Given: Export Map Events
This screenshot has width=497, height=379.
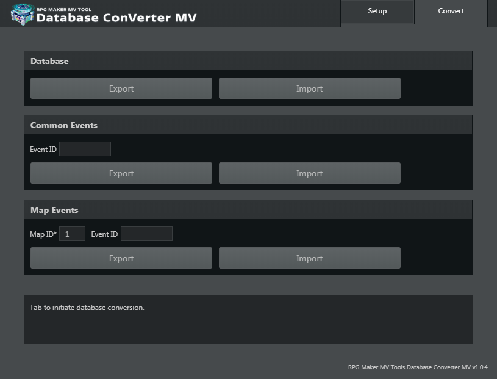Looking at the screenshot, I should [121, 258].
